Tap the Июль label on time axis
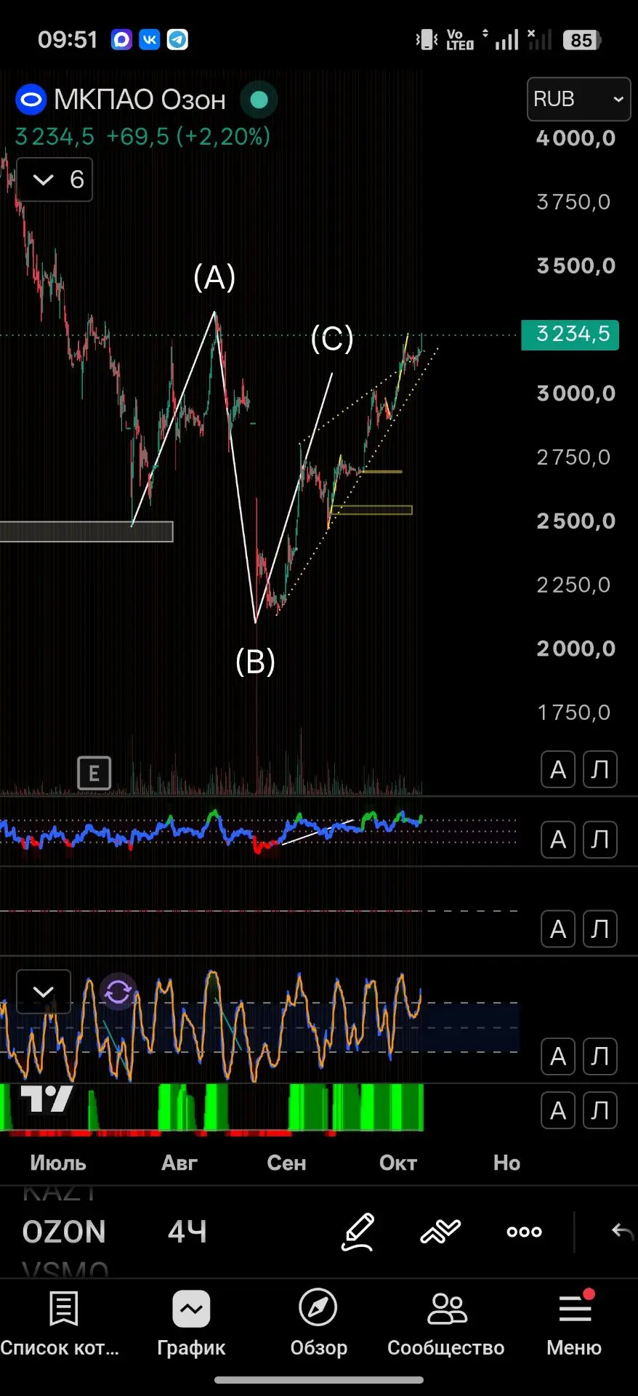Screen dimensions: 638x1396 coord(58,1163)
